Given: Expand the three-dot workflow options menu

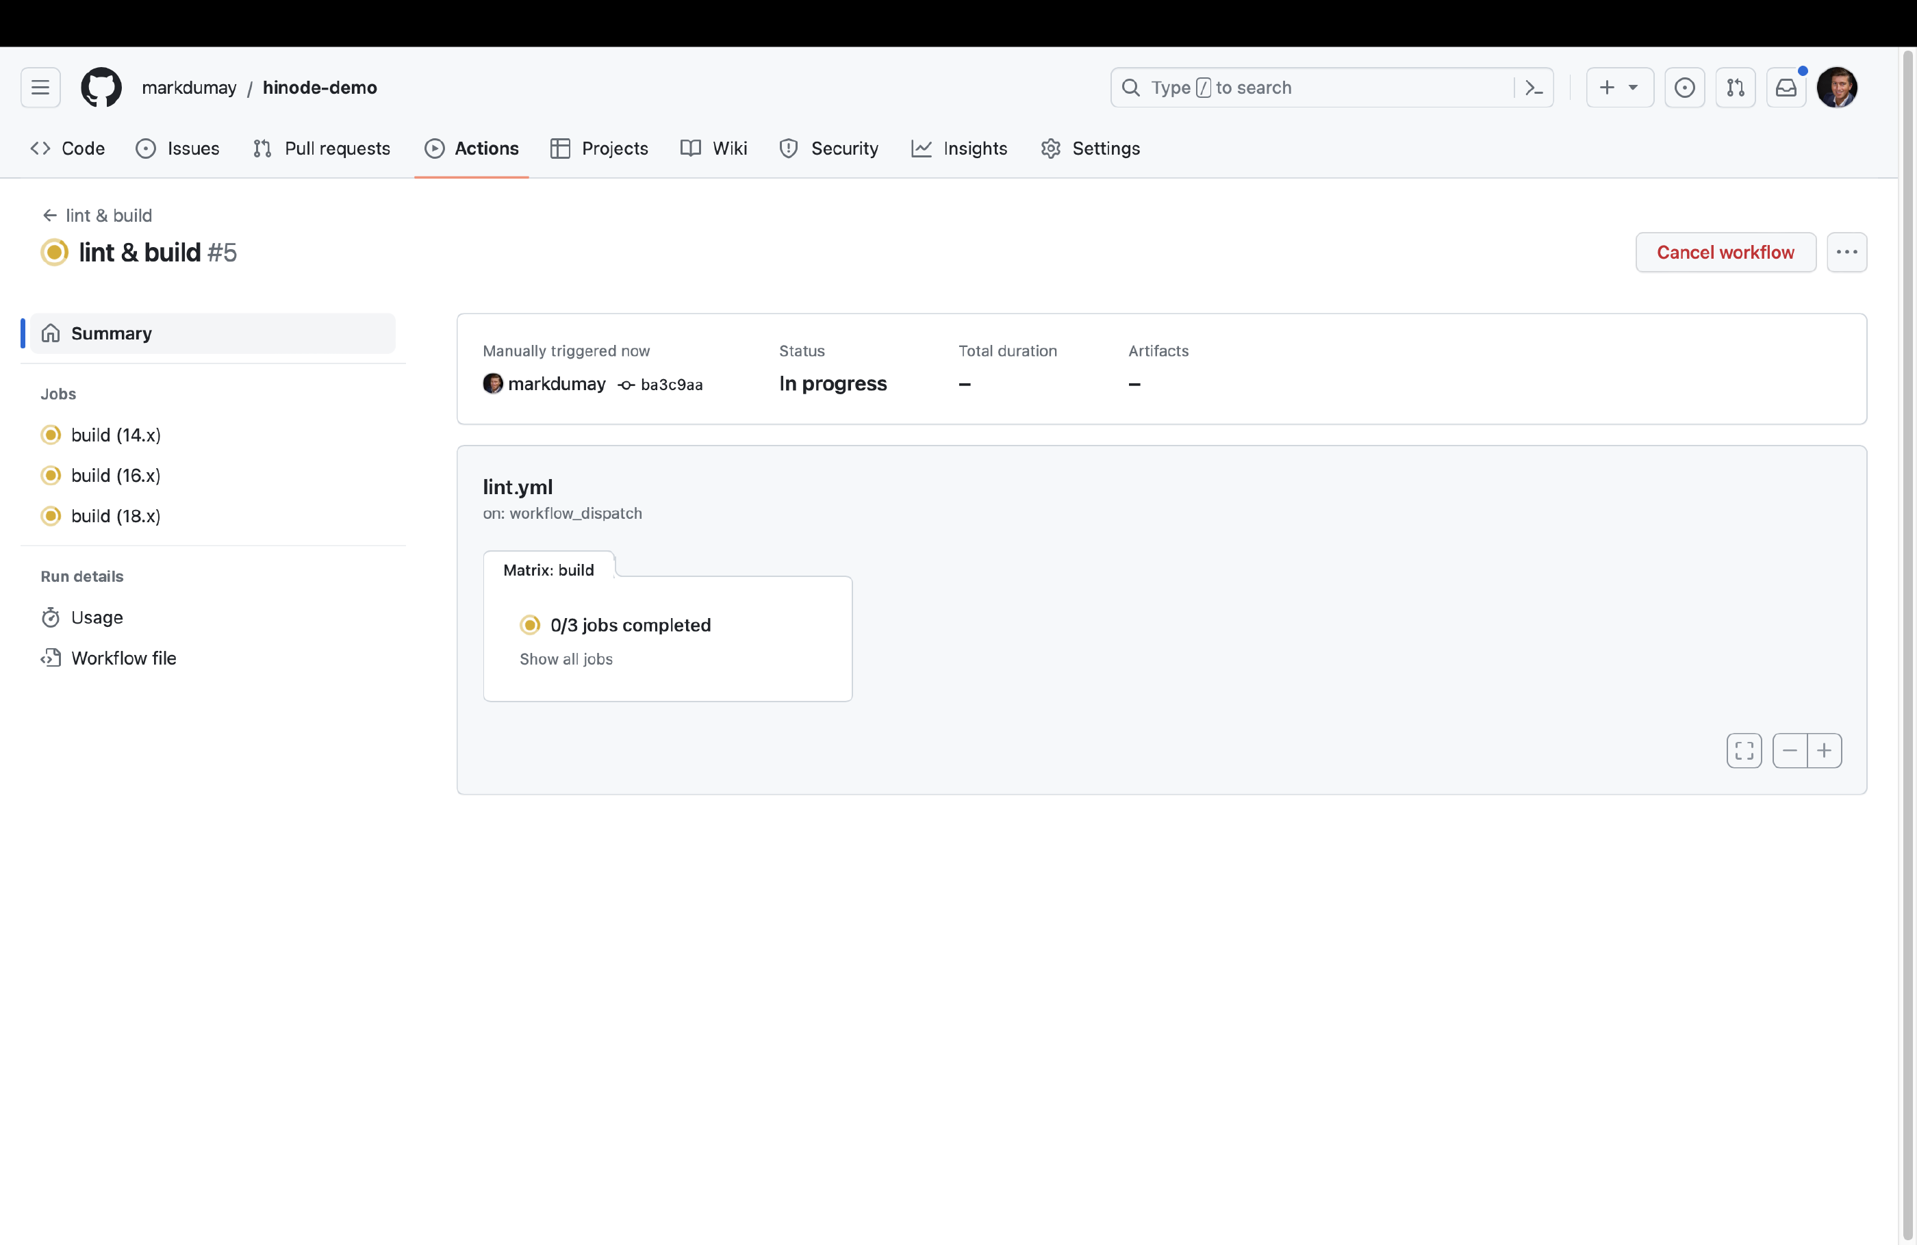Looking at the screenshot, I should (x=1846, y=251).
